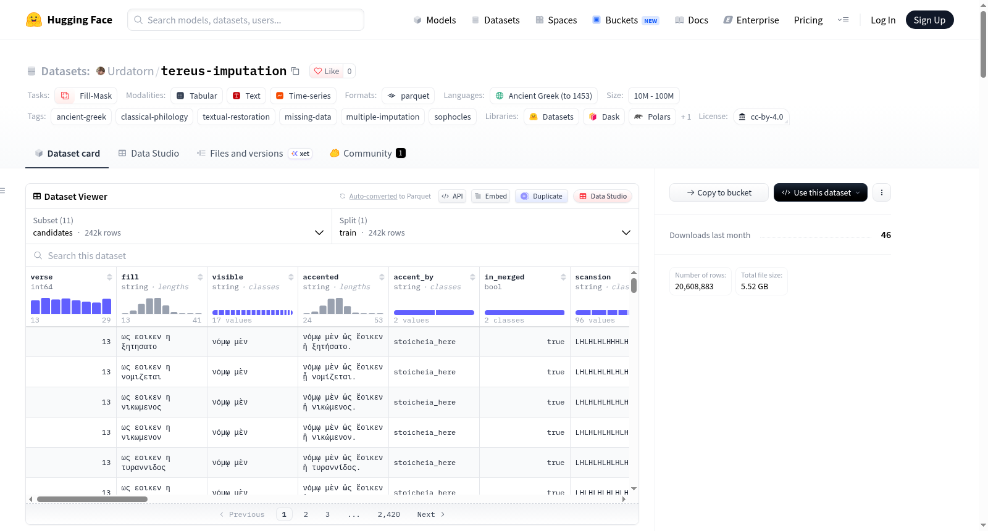988x531 pixels.
Task: Open the cc-by-4.0 license tag
Action: [761, 117]
